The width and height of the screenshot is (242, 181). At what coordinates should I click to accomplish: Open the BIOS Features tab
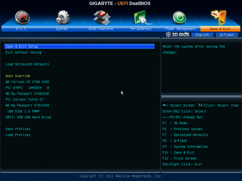coord(101,29)
